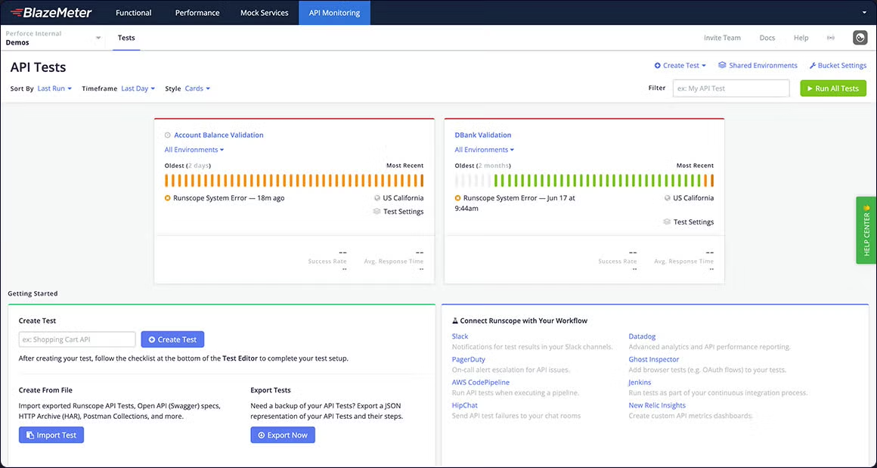
Task: Click the most recent DBank result bar
Action: [711, 181]
